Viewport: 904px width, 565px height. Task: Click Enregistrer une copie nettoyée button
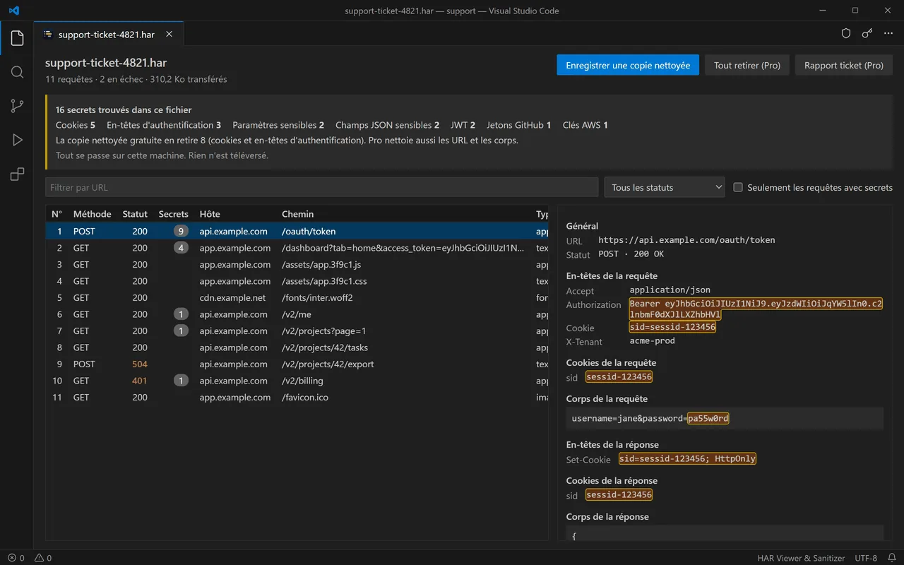point(628,65)
